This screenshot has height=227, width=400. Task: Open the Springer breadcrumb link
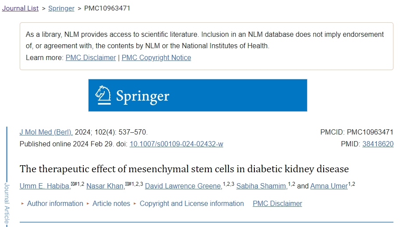[61, 8]
